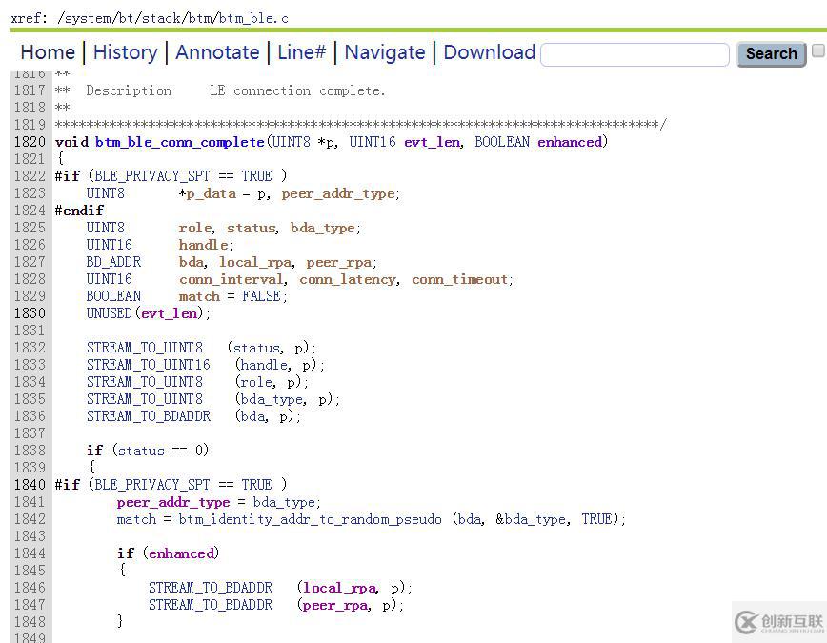The image size is (827, 643).
Task: Click evt_len inside UNUSED call
Action: pos(169,313)
